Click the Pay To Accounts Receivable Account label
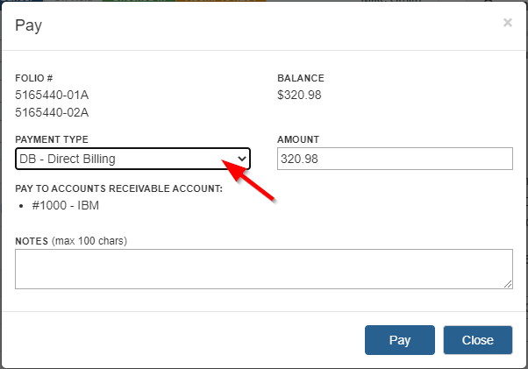 tap(118, 188)
